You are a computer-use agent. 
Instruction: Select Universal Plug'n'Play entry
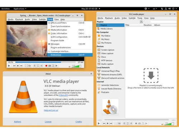point(110,71)
